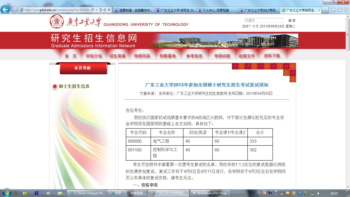
Task: Click the Safely Remove Hardware tray icon
Action: pos(307,193)
